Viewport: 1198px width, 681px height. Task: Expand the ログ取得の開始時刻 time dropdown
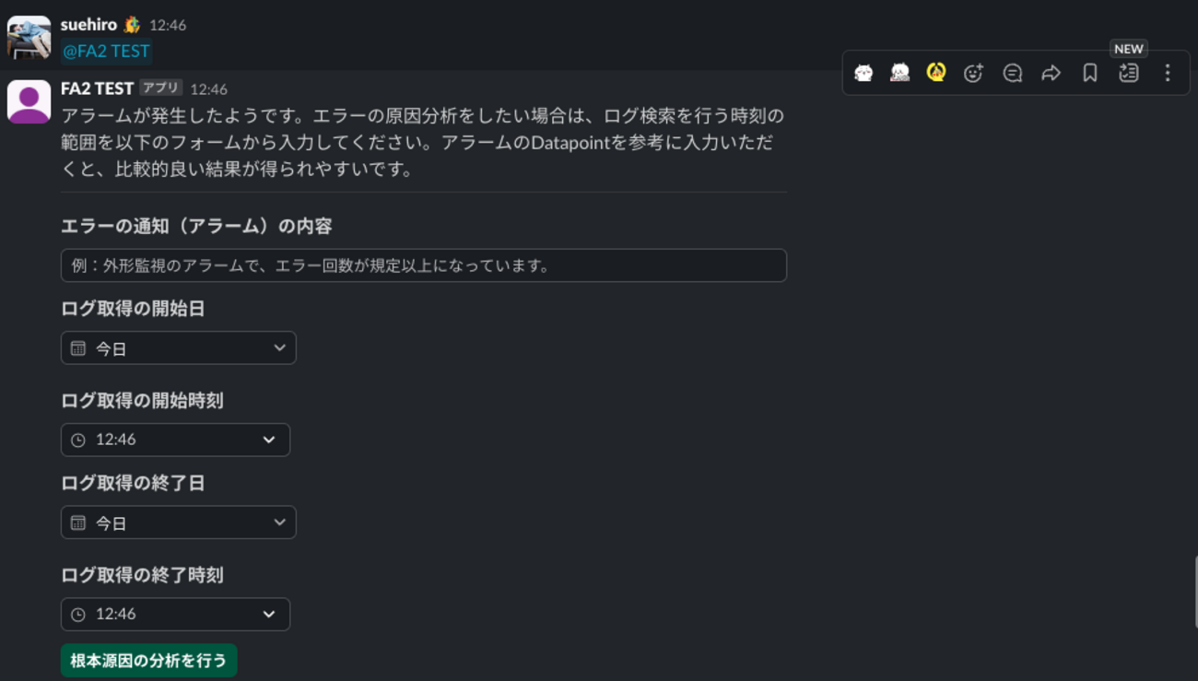tap(175, 440)
